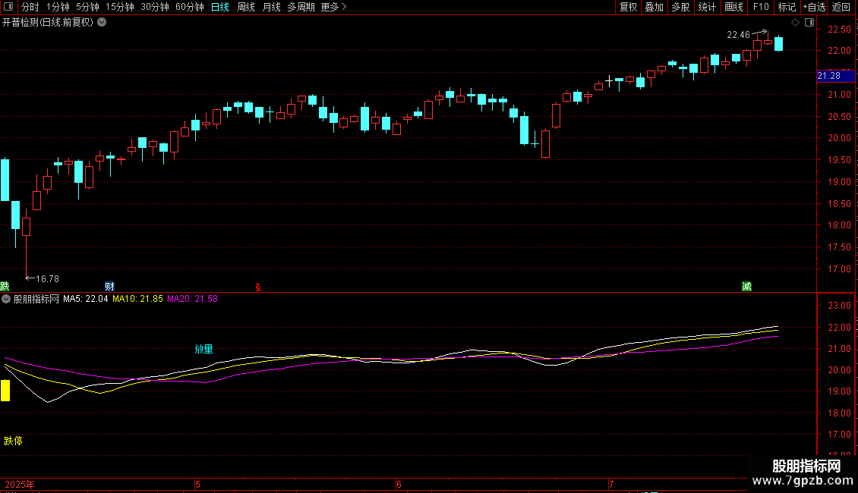Open the F10 company info

(761, 7)
